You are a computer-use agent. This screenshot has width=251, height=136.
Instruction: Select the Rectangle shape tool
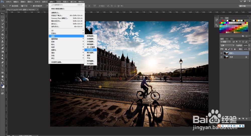[3, 73]
